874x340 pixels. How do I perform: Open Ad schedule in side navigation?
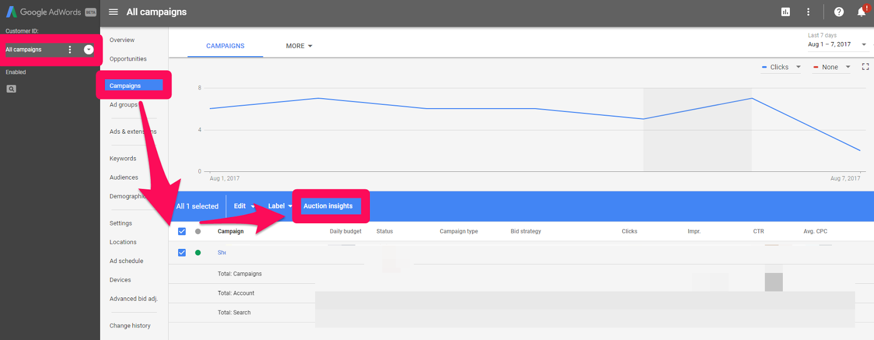pyautogui.click(x=126, y=261)
